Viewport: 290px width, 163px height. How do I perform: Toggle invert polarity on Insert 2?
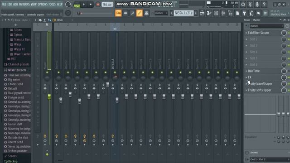click(x=66, y=85)
